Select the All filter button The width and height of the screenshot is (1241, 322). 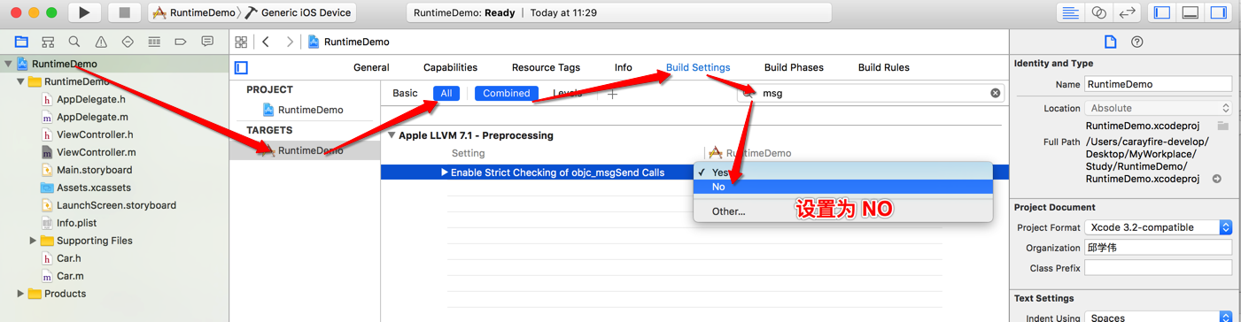(x=446, y=93)
